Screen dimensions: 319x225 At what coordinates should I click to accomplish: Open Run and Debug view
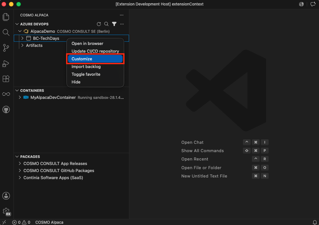pyautogui.click(x=6, y=64)
